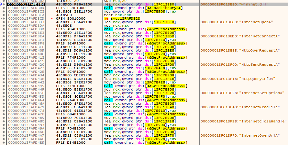Select address 000000013FAFD48C in the address column
This screenshot has width=288, height=145.
point(26,121)
